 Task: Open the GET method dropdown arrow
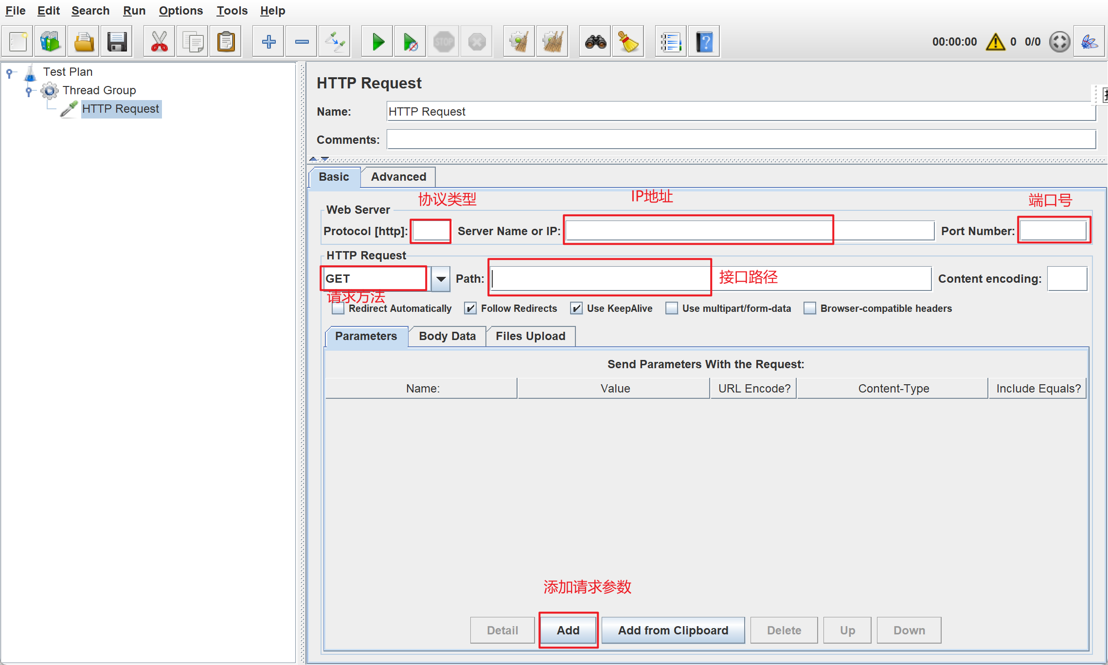441,279
